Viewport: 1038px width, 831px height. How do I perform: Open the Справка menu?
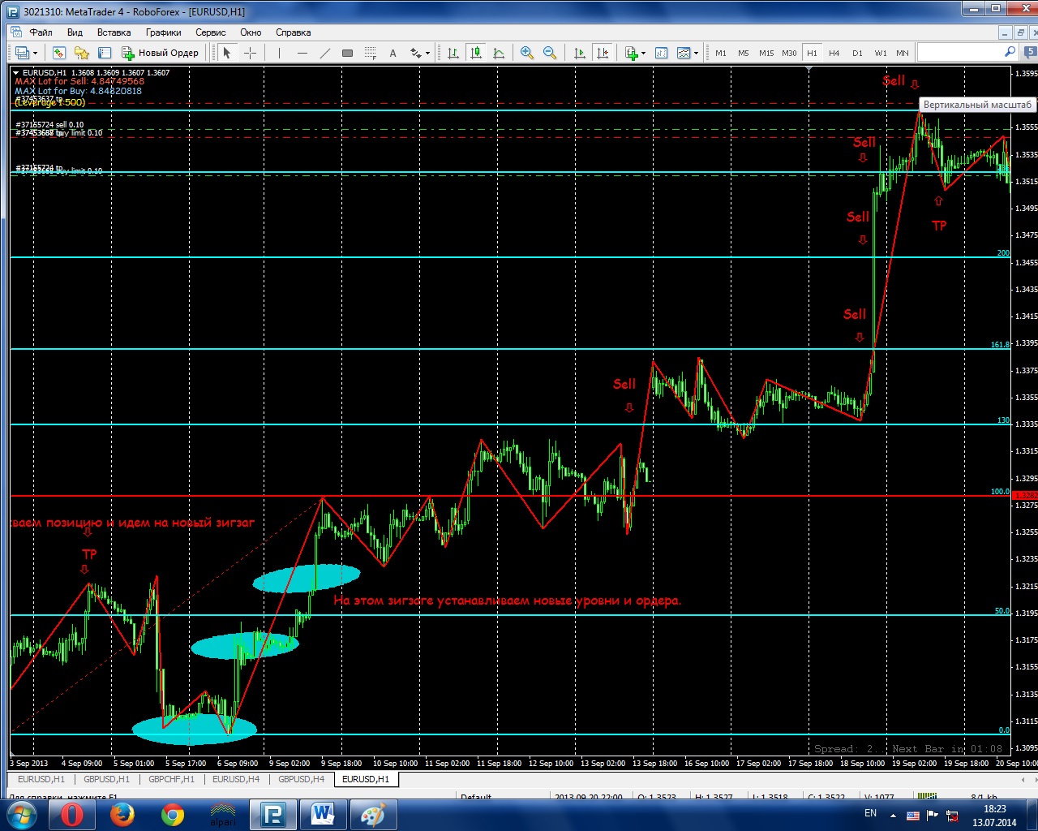(293, 32)
